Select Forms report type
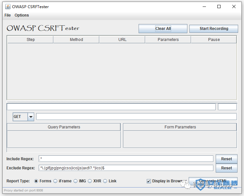The image size is (244, 196). click(36, 181)
